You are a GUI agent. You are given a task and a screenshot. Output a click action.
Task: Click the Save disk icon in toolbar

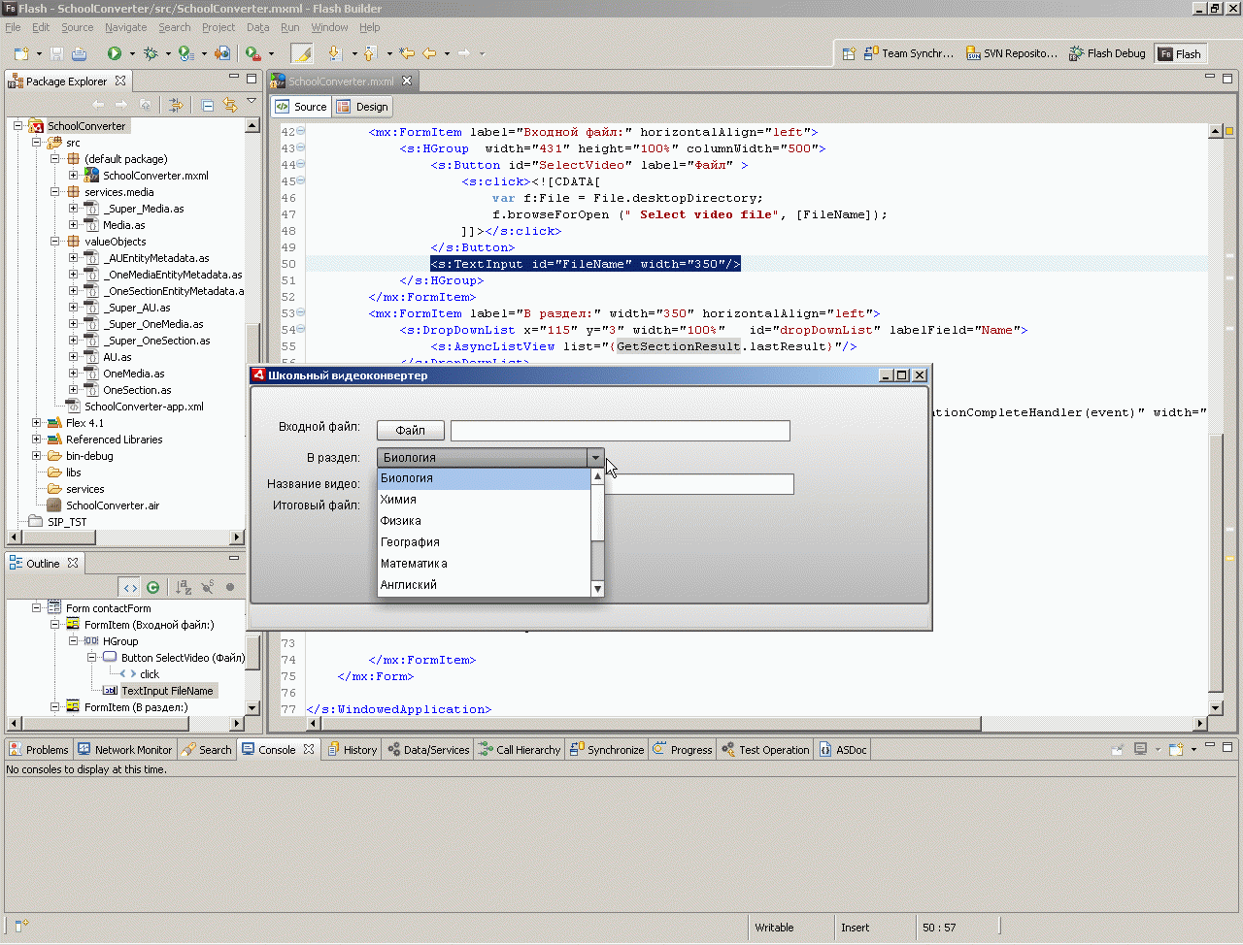click(57, 53)
